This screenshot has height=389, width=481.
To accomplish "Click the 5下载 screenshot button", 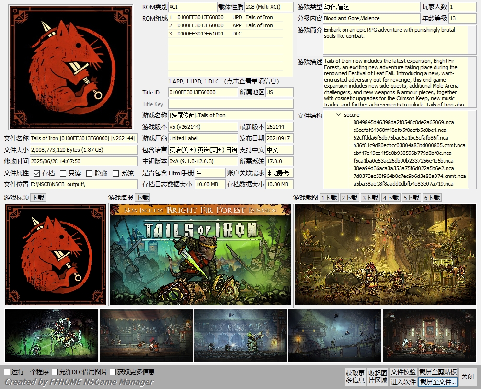I will click(x=412, y=198).
